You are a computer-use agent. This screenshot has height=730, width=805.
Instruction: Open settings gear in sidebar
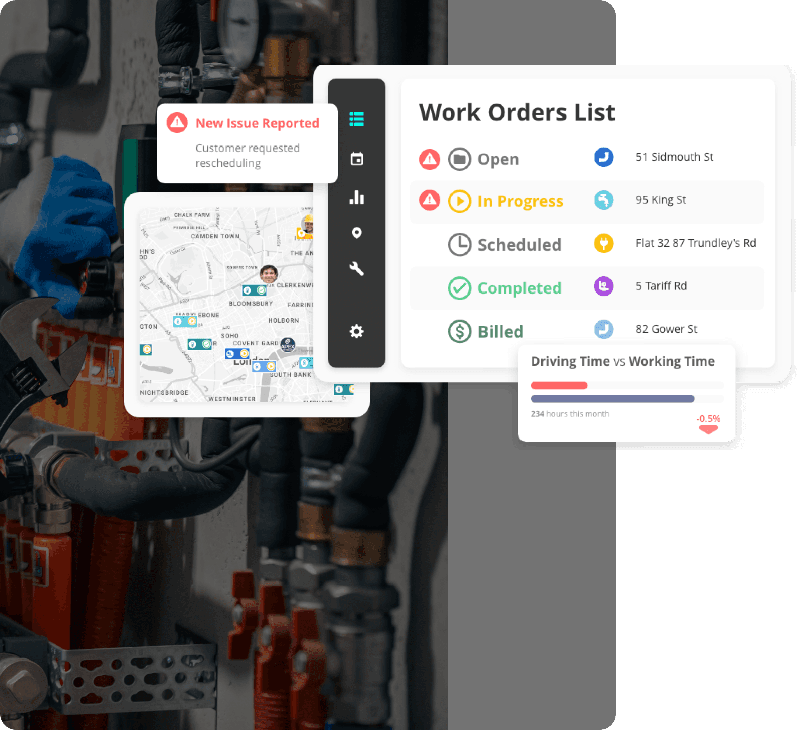click(x=356, y=331)
